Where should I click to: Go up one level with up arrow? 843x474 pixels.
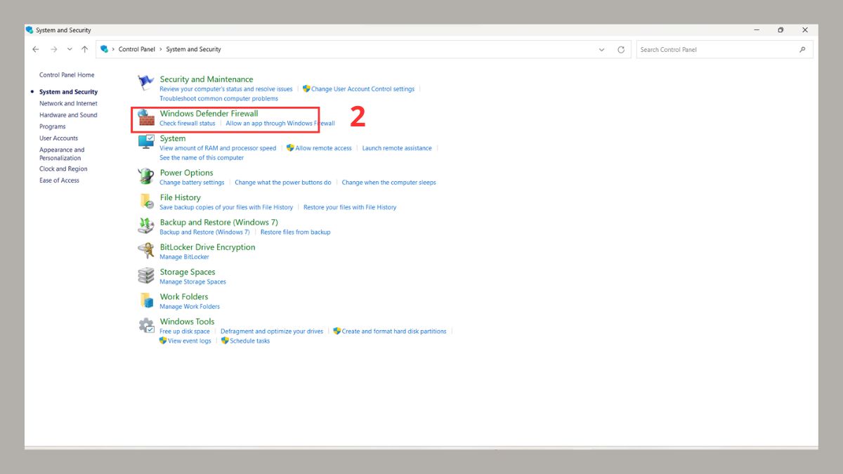[84, 50]
